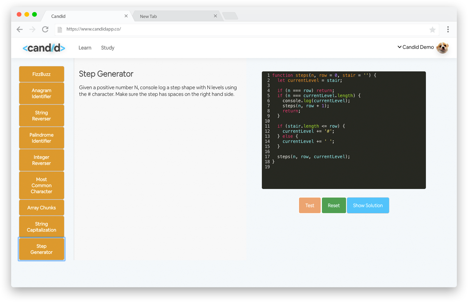Image resolution: width=468 pixels, height=302 pixels.
Task: Close the New Tab browser tab
Action: (215, 16)
